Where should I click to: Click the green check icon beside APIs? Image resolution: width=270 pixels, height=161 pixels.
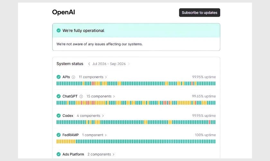point(59,77)
